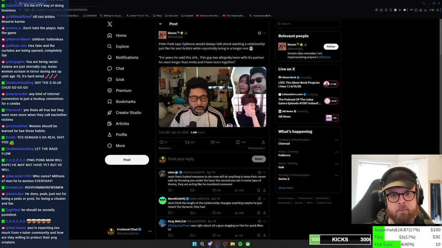Screen dimensions: 442x248
Task: Open the Explore page
Action: point(118,46)
